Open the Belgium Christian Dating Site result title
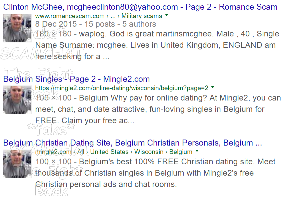 (133, 143)
